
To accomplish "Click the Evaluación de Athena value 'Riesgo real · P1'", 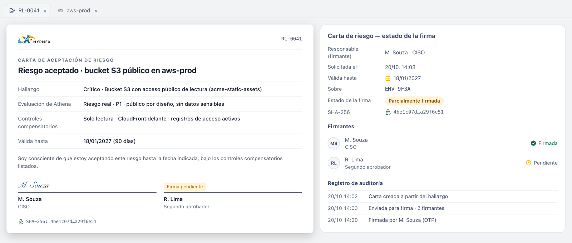I will [154, 104].
